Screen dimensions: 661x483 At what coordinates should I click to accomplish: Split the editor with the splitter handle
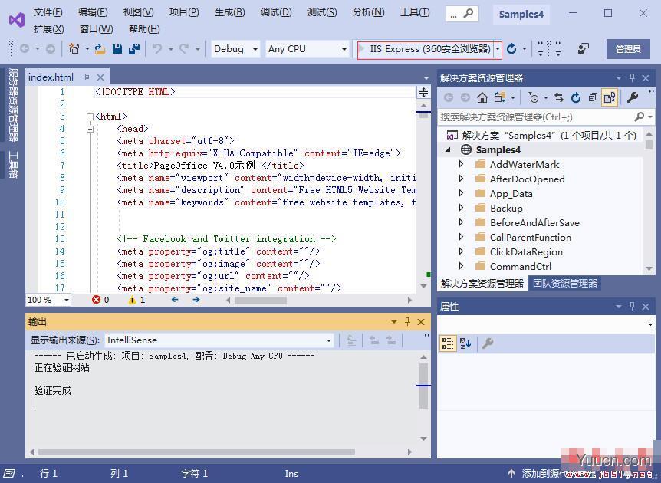pyautogui.click(x=423, y=92)
